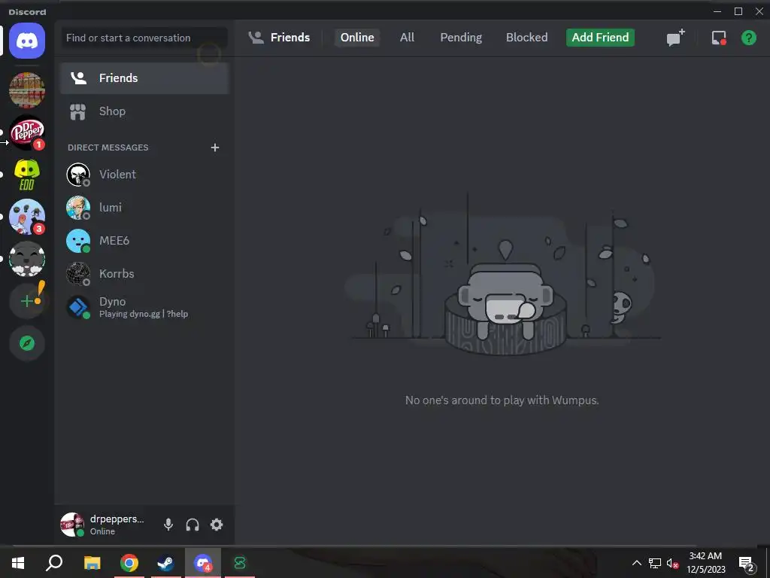Open the Inbox icon in top bar

pos(719,38)
